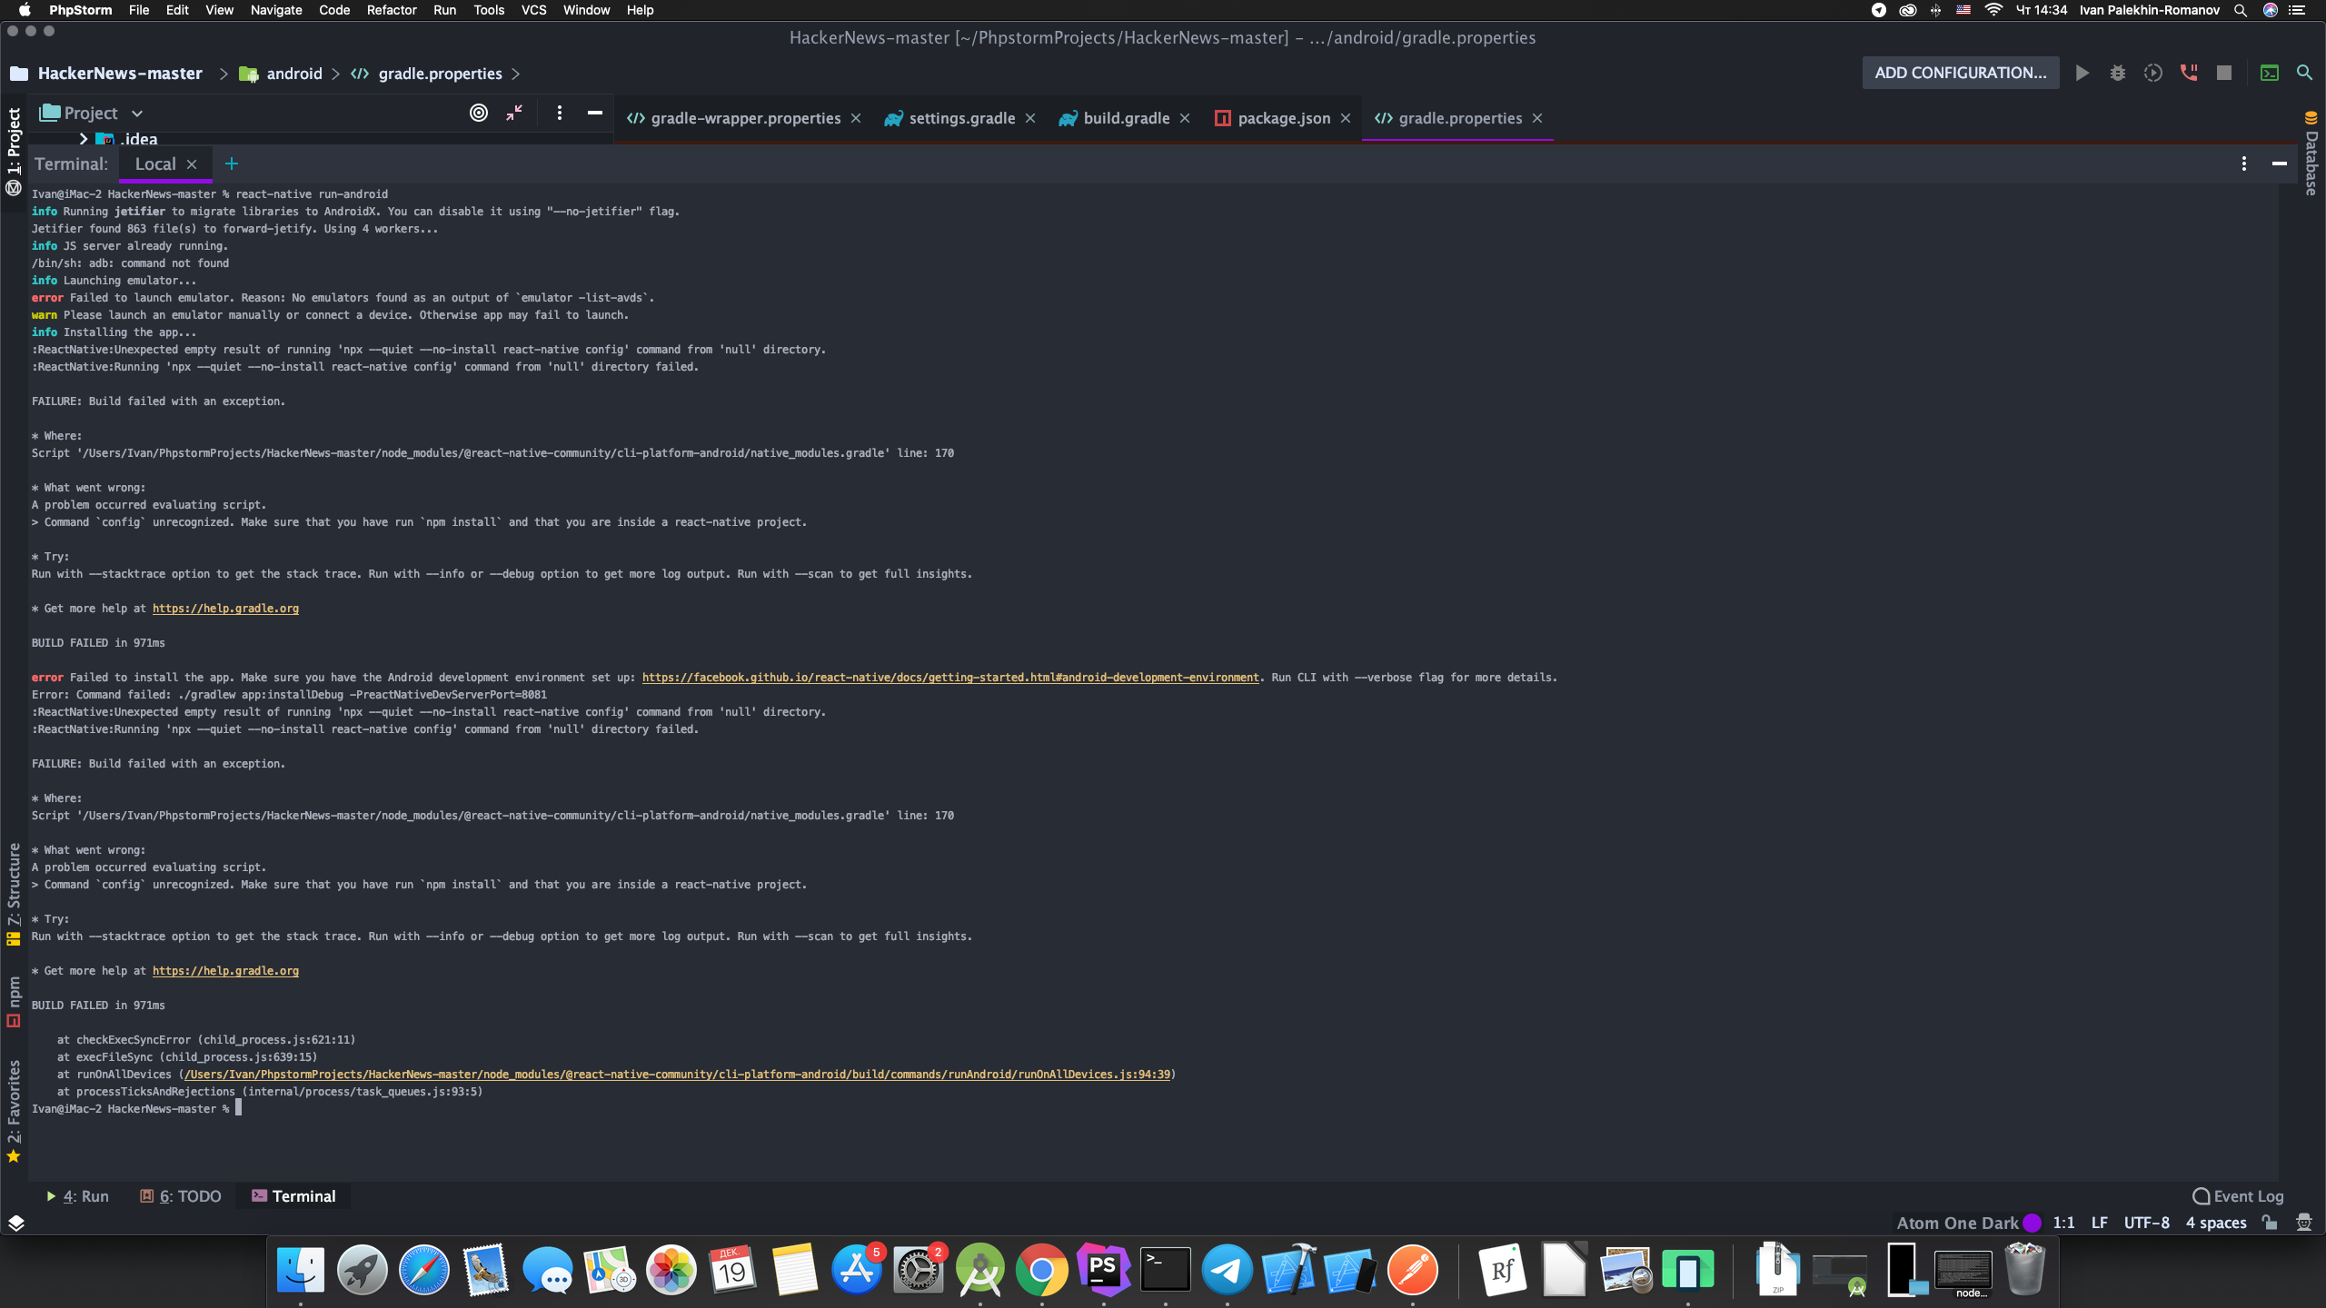This screenshot has width=2326, height=1308.
Task: Click chevron after android breadcrumb
Action: pos(335,74)
